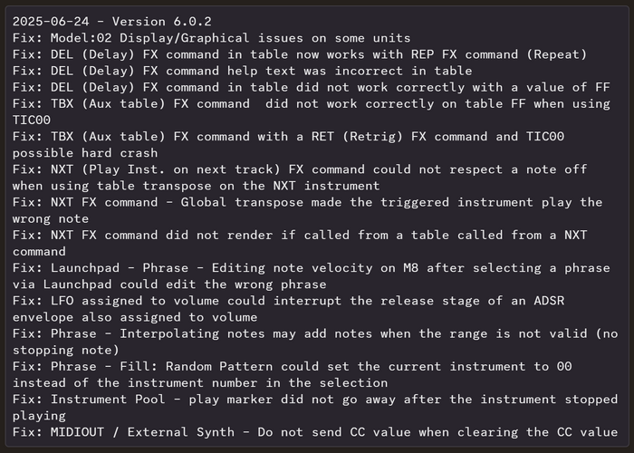This screenshot has width=634, height=453.
Task: Click the 'possible hard crash' text
Action: [82, 152]
